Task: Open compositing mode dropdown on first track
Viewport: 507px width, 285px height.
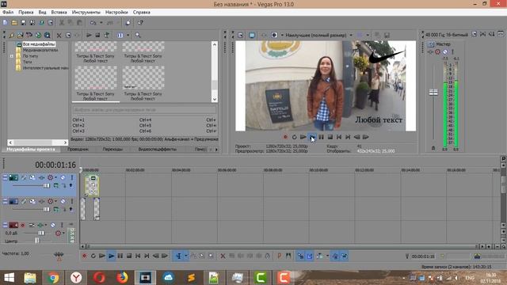Action: pyautogui.click(x=56, y=185)
